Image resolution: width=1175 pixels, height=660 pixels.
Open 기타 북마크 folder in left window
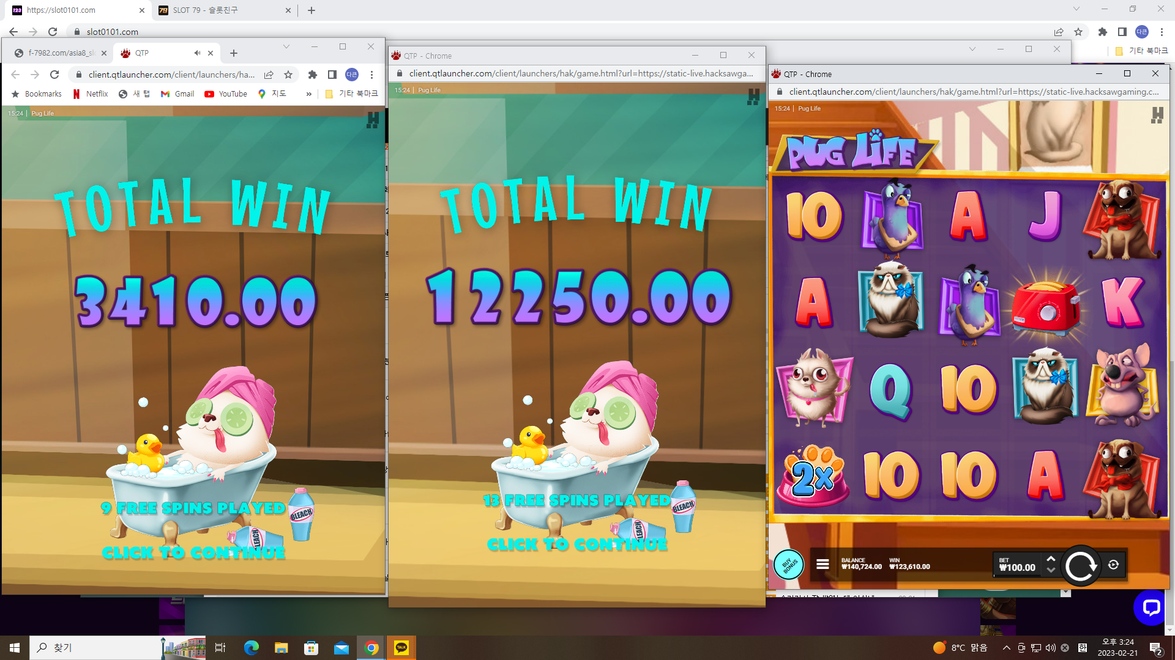click(x=352, y=94)
